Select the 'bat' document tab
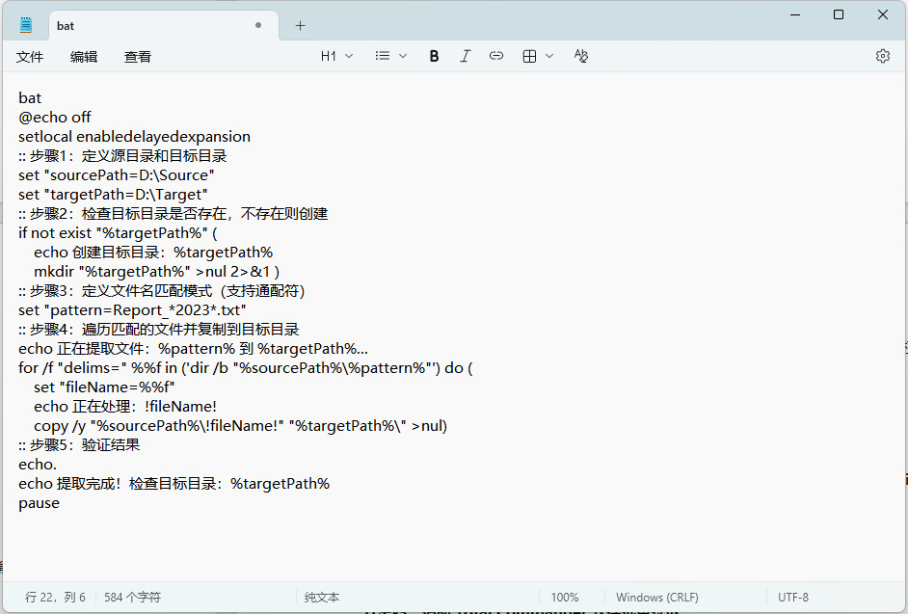 pos(163,25)
